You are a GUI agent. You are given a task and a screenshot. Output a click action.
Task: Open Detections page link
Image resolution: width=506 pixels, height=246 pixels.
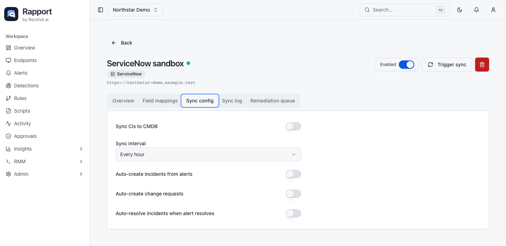(45, 86)
